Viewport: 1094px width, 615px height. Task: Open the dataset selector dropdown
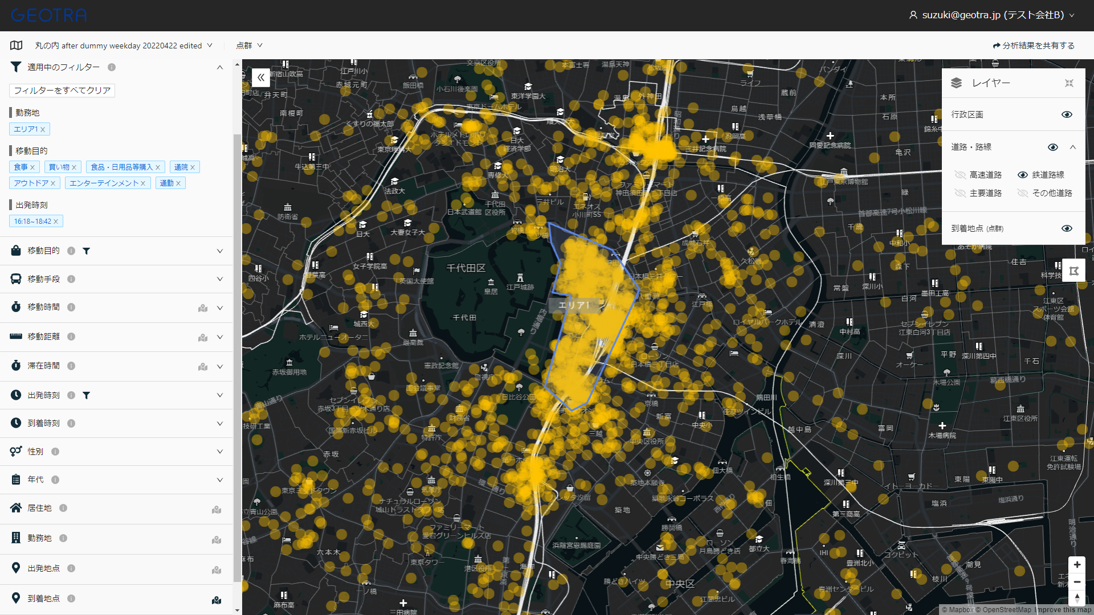124,46
